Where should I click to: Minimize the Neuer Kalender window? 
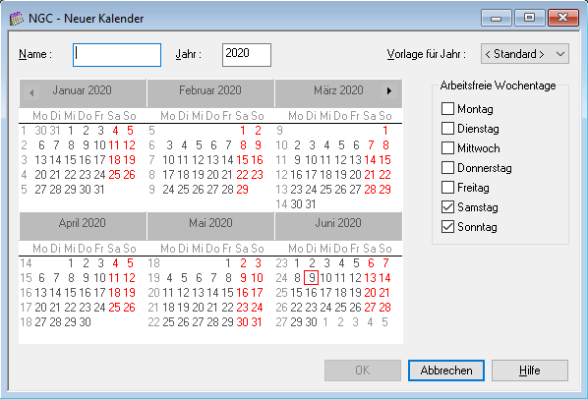tap(497, 18)
